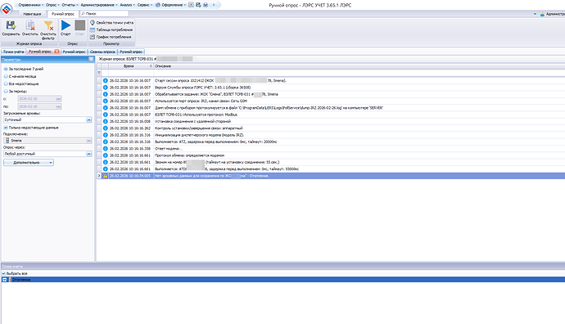Open the quick access customize arrow
This screenshot has height=324, width=565.
[x=214, y=5]
